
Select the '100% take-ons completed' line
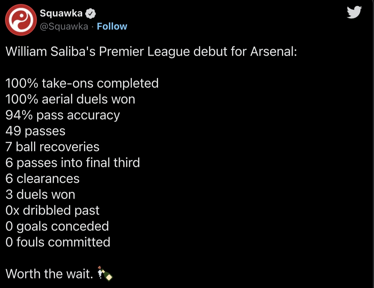[x=82, y=83]
